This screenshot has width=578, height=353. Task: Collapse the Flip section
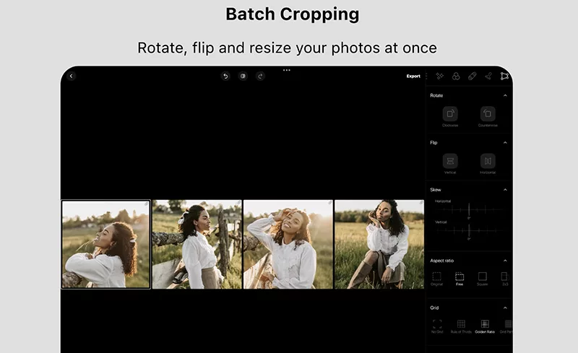pos(505,143)
